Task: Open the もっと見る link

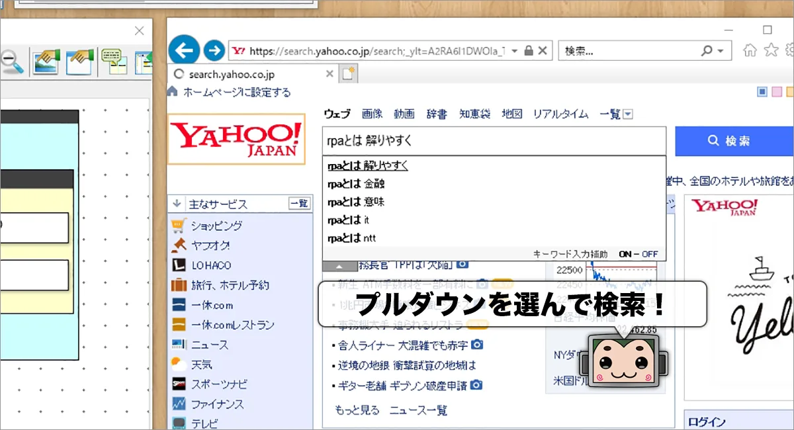Action: pyautogui.click(x=357, y=410)
